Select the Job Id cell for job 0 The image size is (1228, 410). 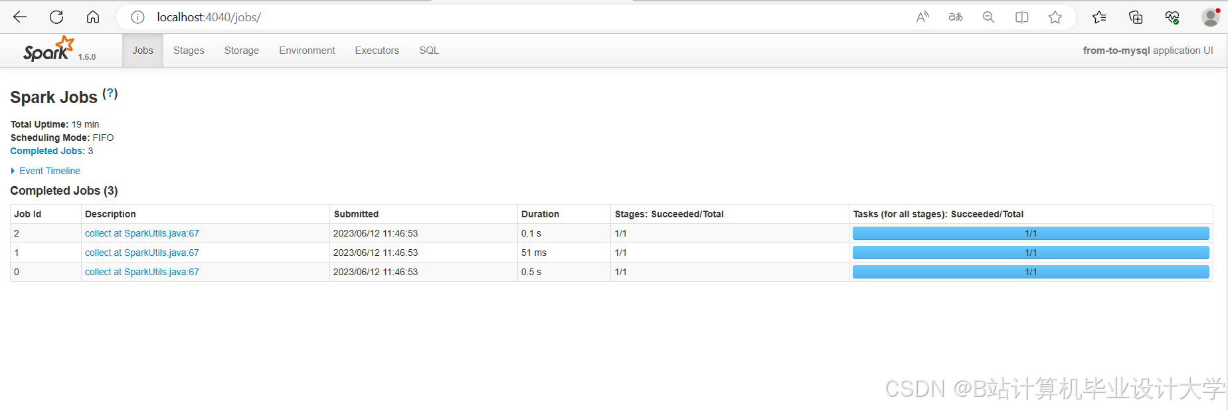(46, 272)
